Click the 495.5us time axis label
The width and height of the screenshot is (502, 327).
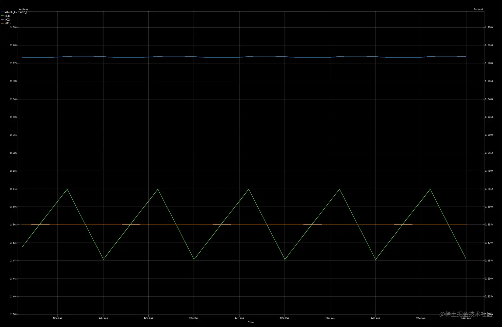click(58, 318)
